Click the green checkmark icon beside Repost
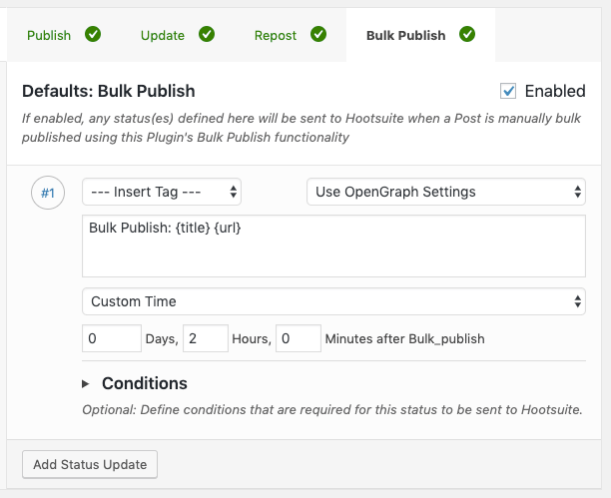The image size is (611, 498). (318, 35)
